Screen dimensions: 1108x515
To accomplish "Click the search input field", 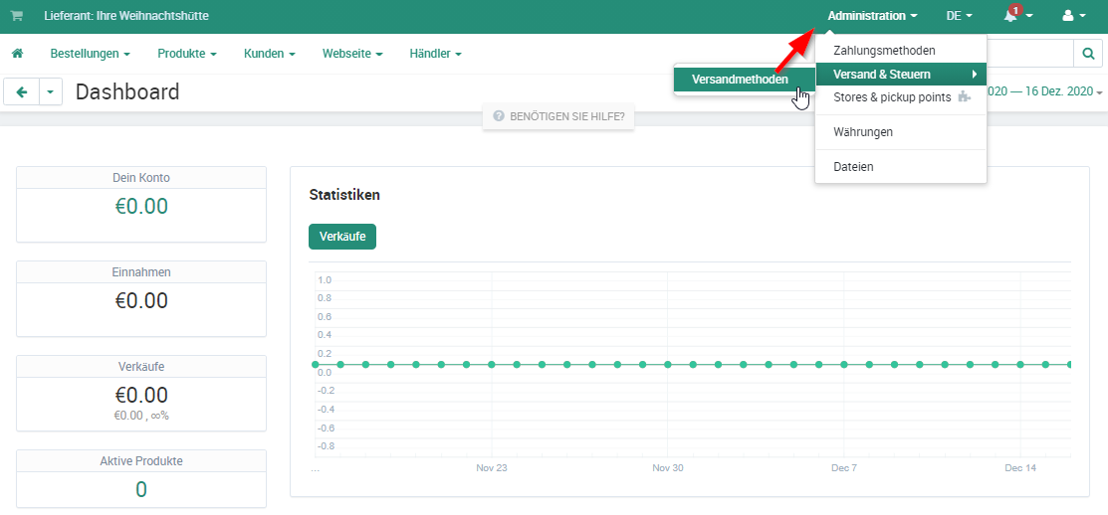I will tap(1029, 53).
